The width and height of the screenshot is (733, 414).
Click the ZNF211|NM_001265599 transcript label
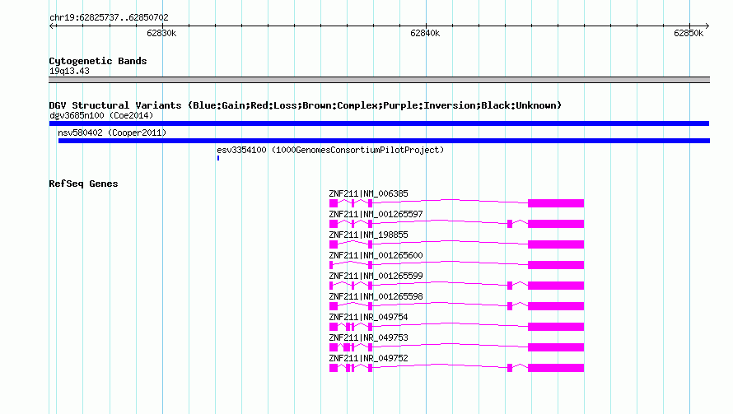click(x=376, y=276)
